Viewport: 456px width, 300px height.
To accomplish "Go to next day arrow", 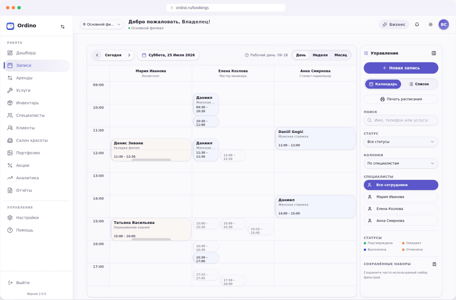I will [x=129, y=55].
